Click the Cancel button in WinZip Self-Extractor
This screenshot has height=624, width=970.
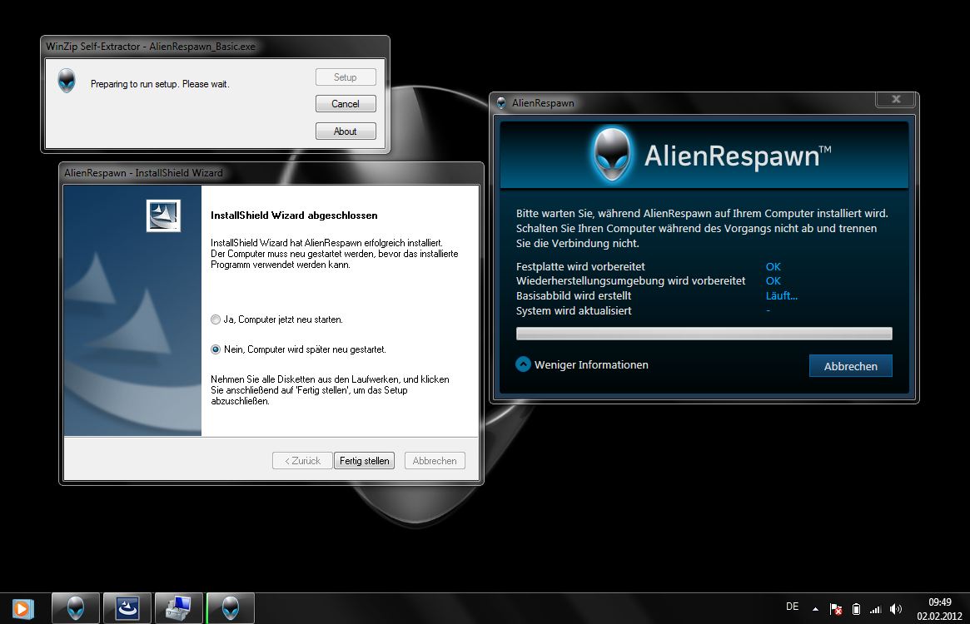click(x=346, y=104)
